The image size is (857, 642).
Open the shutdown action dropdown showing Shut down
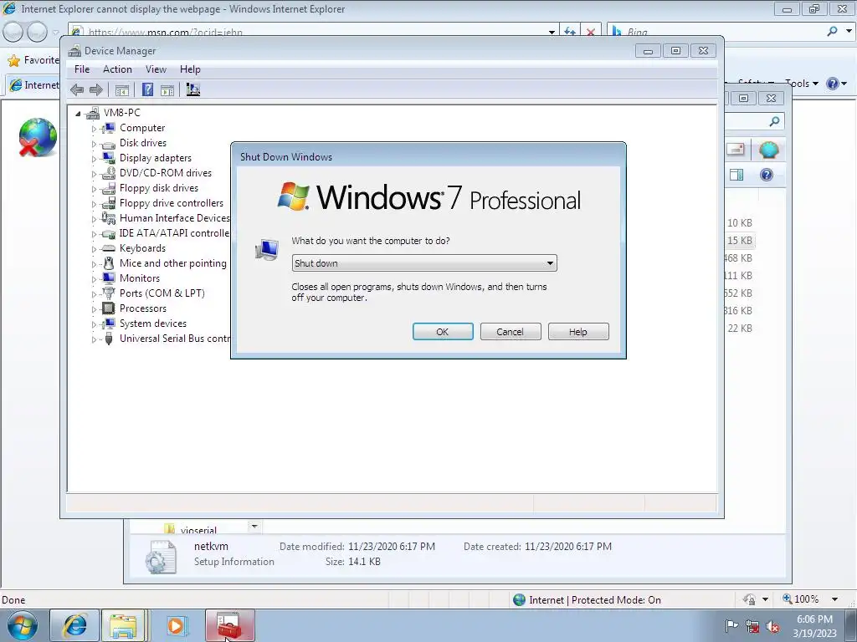pyautogui.click(x=424, y=263)
